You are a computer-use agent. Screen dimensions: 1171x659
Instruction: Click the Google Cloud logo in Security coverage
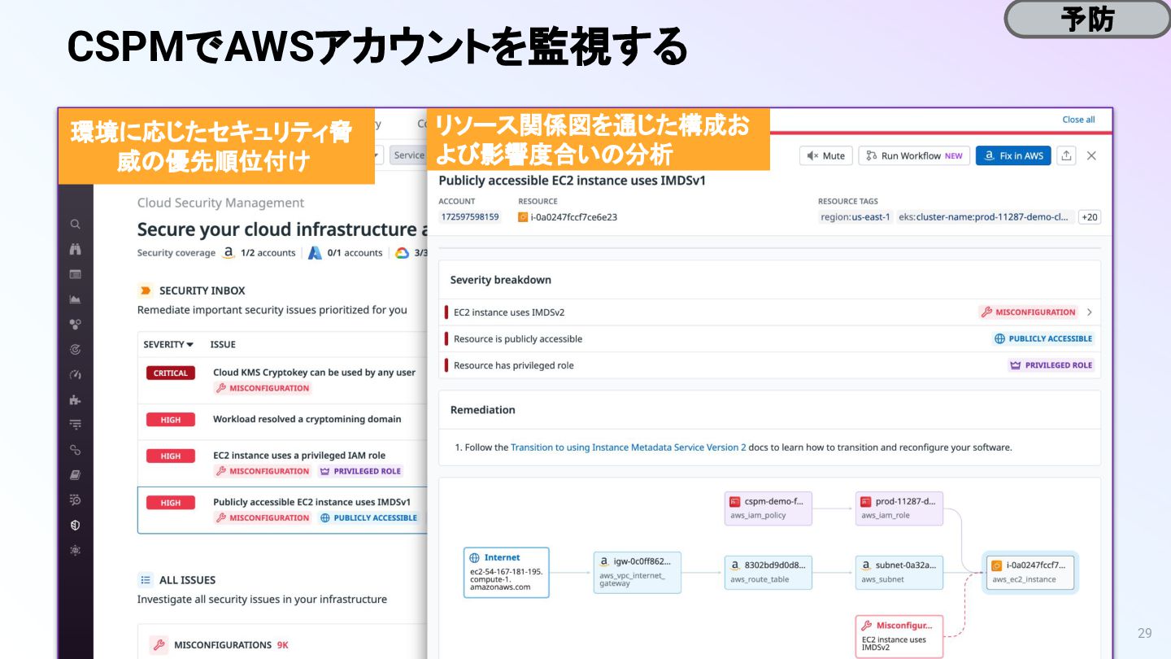tap(402, 253)
